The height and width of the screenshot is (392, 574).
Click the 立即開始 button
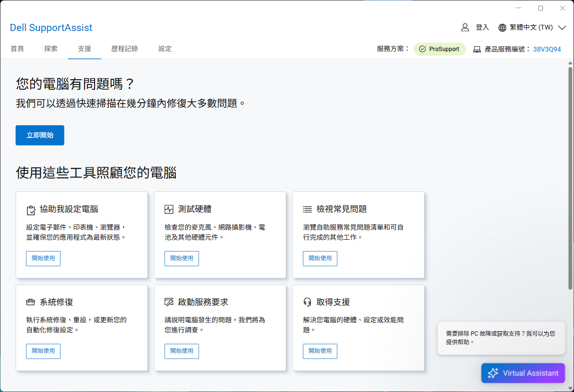pos(40,135)
